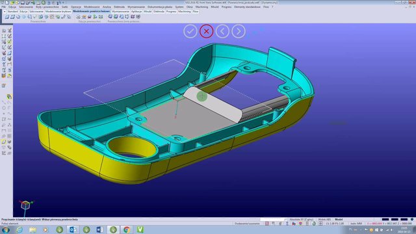Click the layers icon on the left toolbar
Viewport: 416px width, 234px height.
coord(9,96)
